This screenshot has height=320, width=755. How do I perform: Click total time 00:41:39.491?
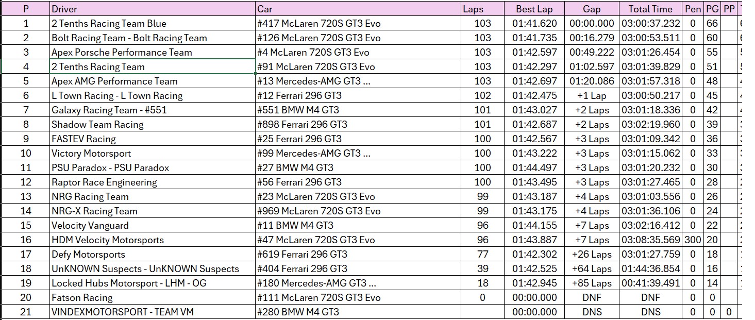tap(651, 283)
